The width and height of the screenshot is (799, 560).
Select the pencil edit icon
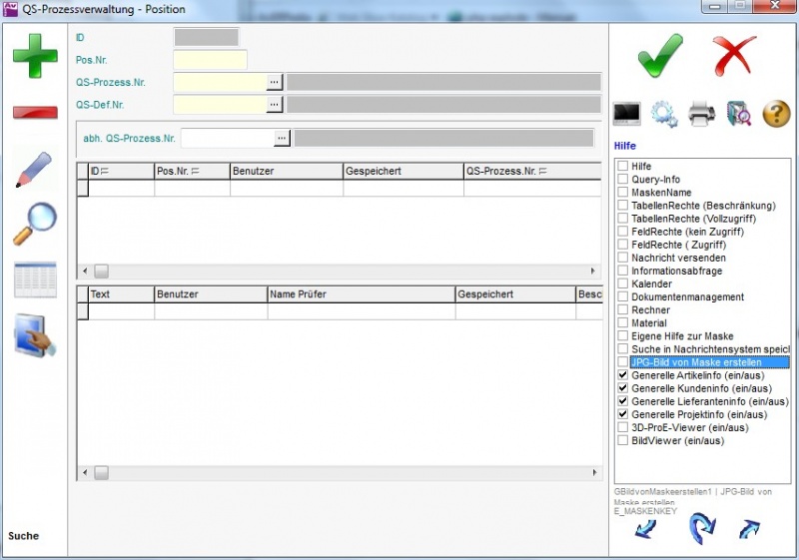click(x=35, y=170)
